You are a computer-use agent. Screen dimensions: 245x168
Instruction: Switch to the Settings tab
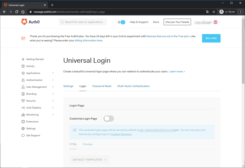pos(68,86)
